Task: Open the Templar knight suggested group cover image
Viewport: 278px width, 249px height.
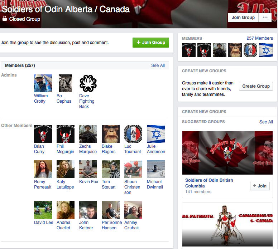Action: [227, 225]
